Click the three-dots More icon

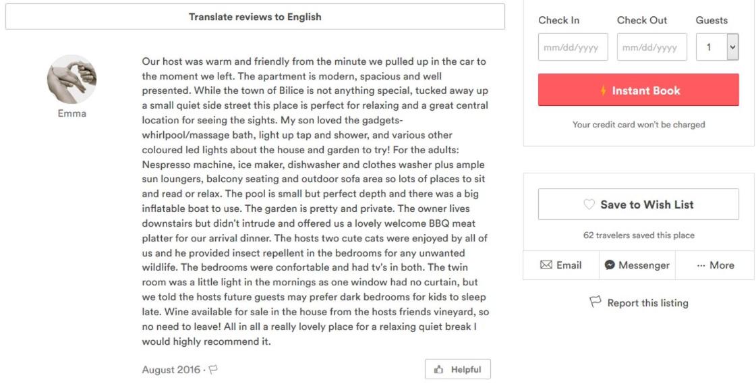[x=701, y=265]
